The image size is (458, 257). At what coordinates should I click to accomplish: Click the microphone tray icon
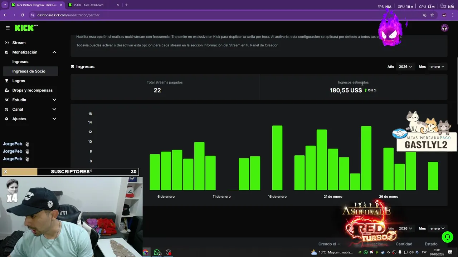coord(400,252)
